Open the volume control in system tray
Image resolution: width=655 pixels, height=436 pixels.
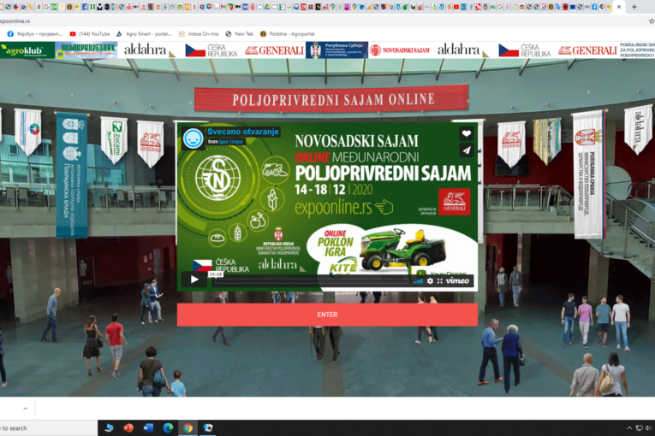[648, 428]
